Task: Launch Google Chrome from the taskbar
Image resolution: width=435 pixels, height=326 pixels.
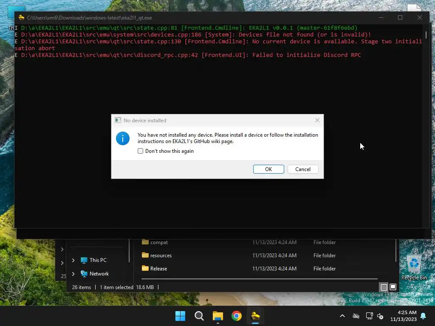Action: click(x=237, y=316)
